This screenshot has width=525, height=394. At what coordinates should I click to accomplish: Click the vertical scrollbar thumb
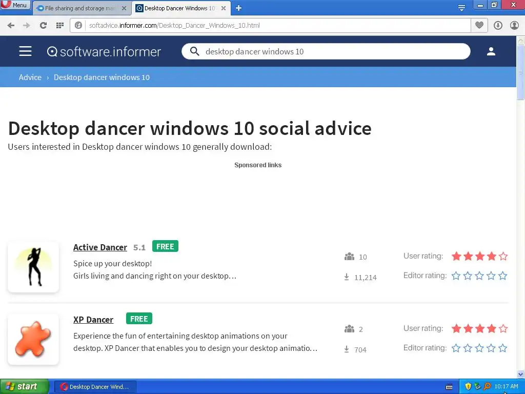pos(521,72)
